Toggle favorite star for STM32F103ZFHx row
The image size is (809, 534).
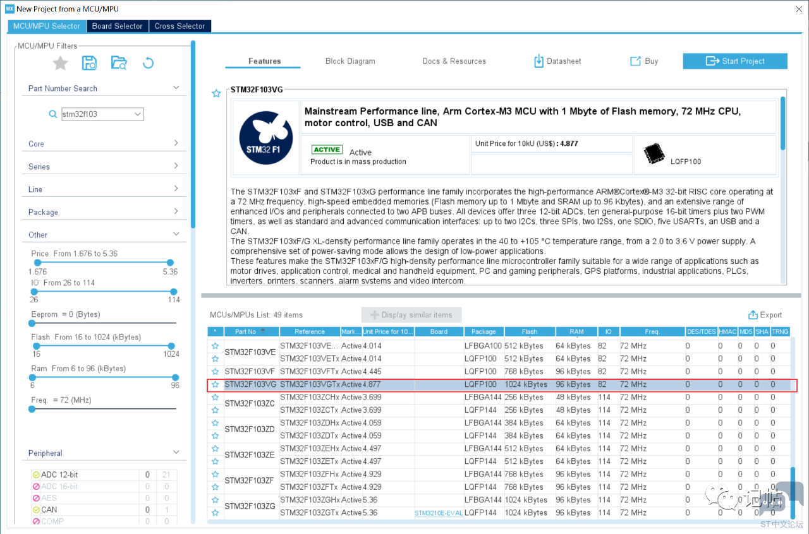click(215, 474)
